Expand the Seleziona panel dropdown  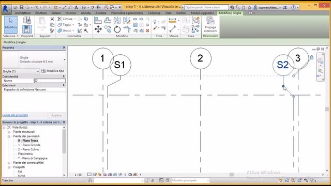pyautogui.click(x=10, y=36)
